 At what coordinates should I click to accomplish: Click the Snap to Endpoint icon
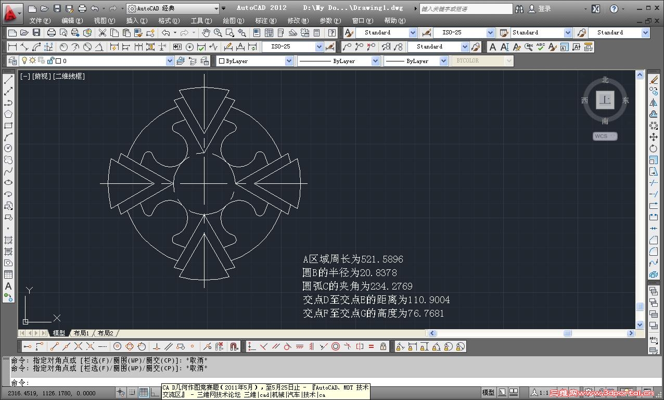(x=55, y=346)
